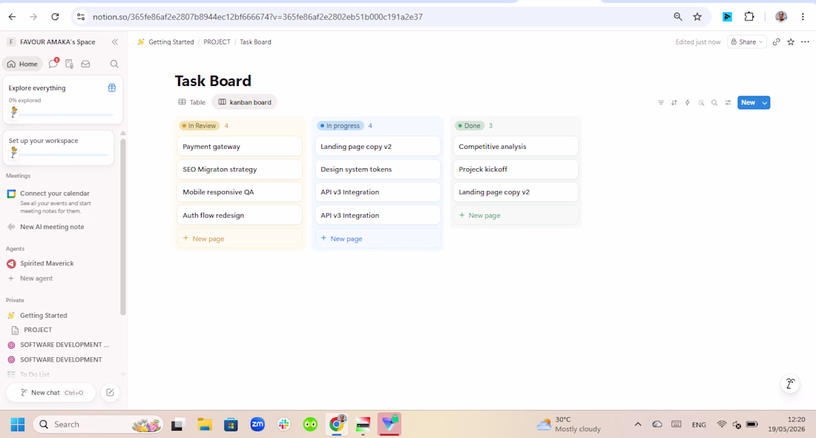Open Zoom from the Windows taskbar
The width and height of the screenshot is (816, 438).
pyautogui.click(x=257, y=425)
